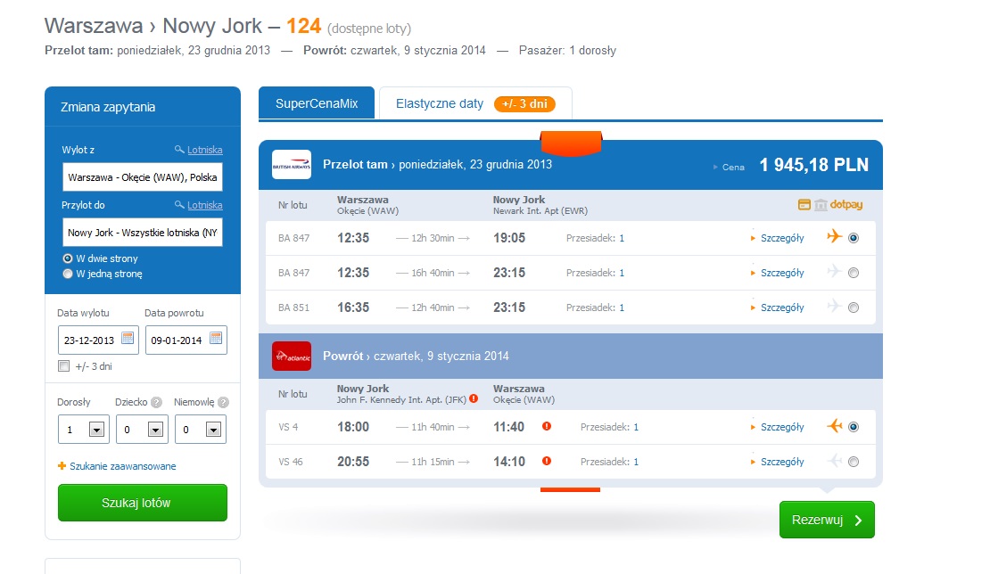Viewport: 998px width, 574px height.
Task: Open the return date calendar icon
Action: pyautogui.click(x=216, y=338)
